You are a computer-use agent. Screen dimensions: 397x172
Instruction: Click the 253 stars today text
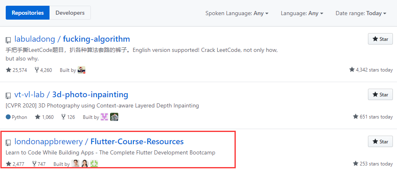tap(376, 164)
